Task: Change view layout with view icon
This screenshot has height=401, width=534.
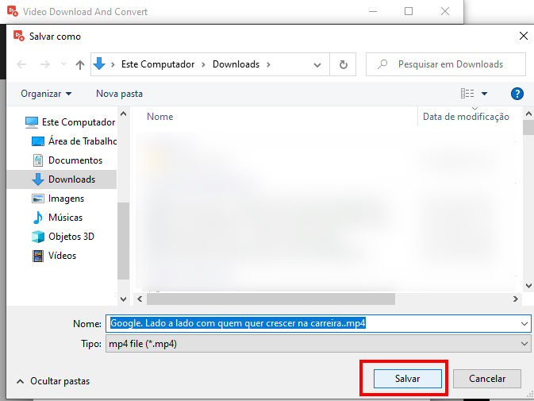Action: [468, 94]
